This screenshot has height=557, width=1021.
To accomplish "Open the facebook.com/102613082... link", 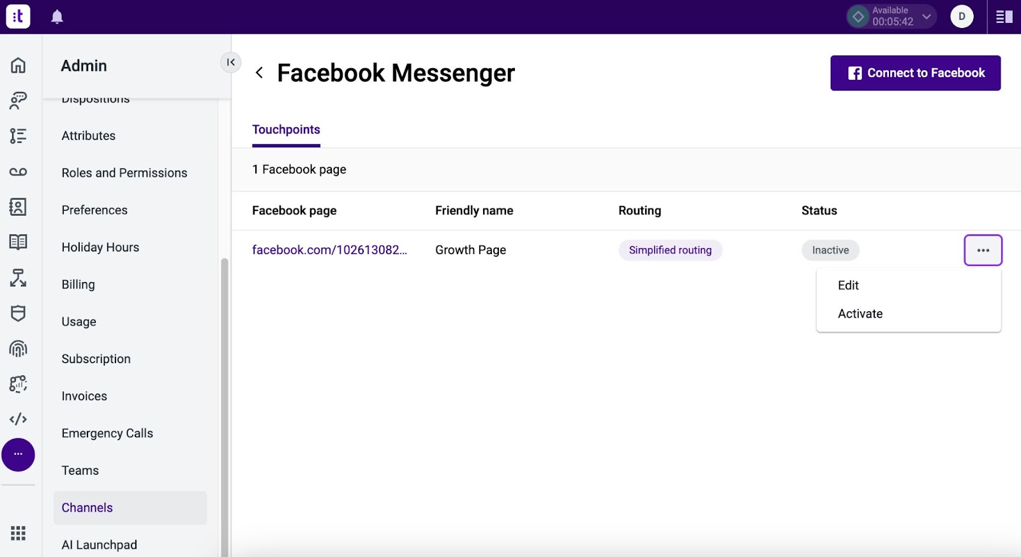I will 329,250.
